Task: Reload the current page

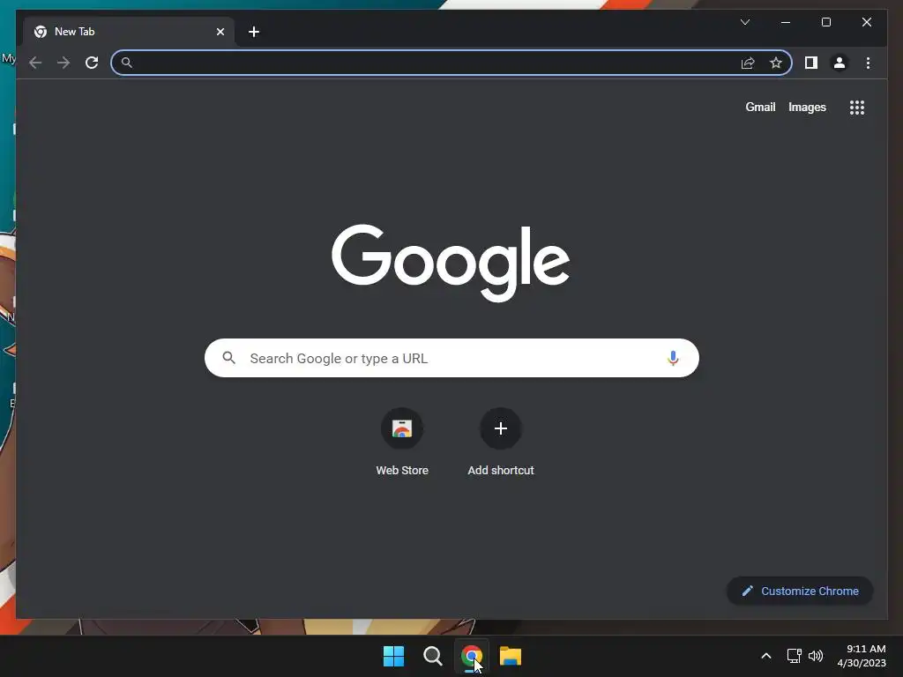Action: click(92, 63)
